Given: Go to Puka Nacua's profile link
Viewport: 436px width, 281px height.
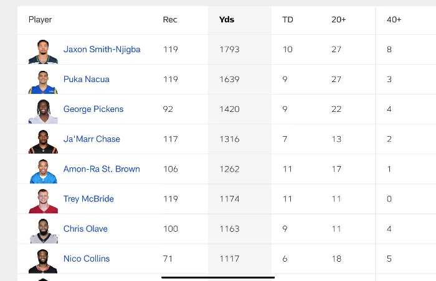Looking at the screenshot, I should point(87,80).
